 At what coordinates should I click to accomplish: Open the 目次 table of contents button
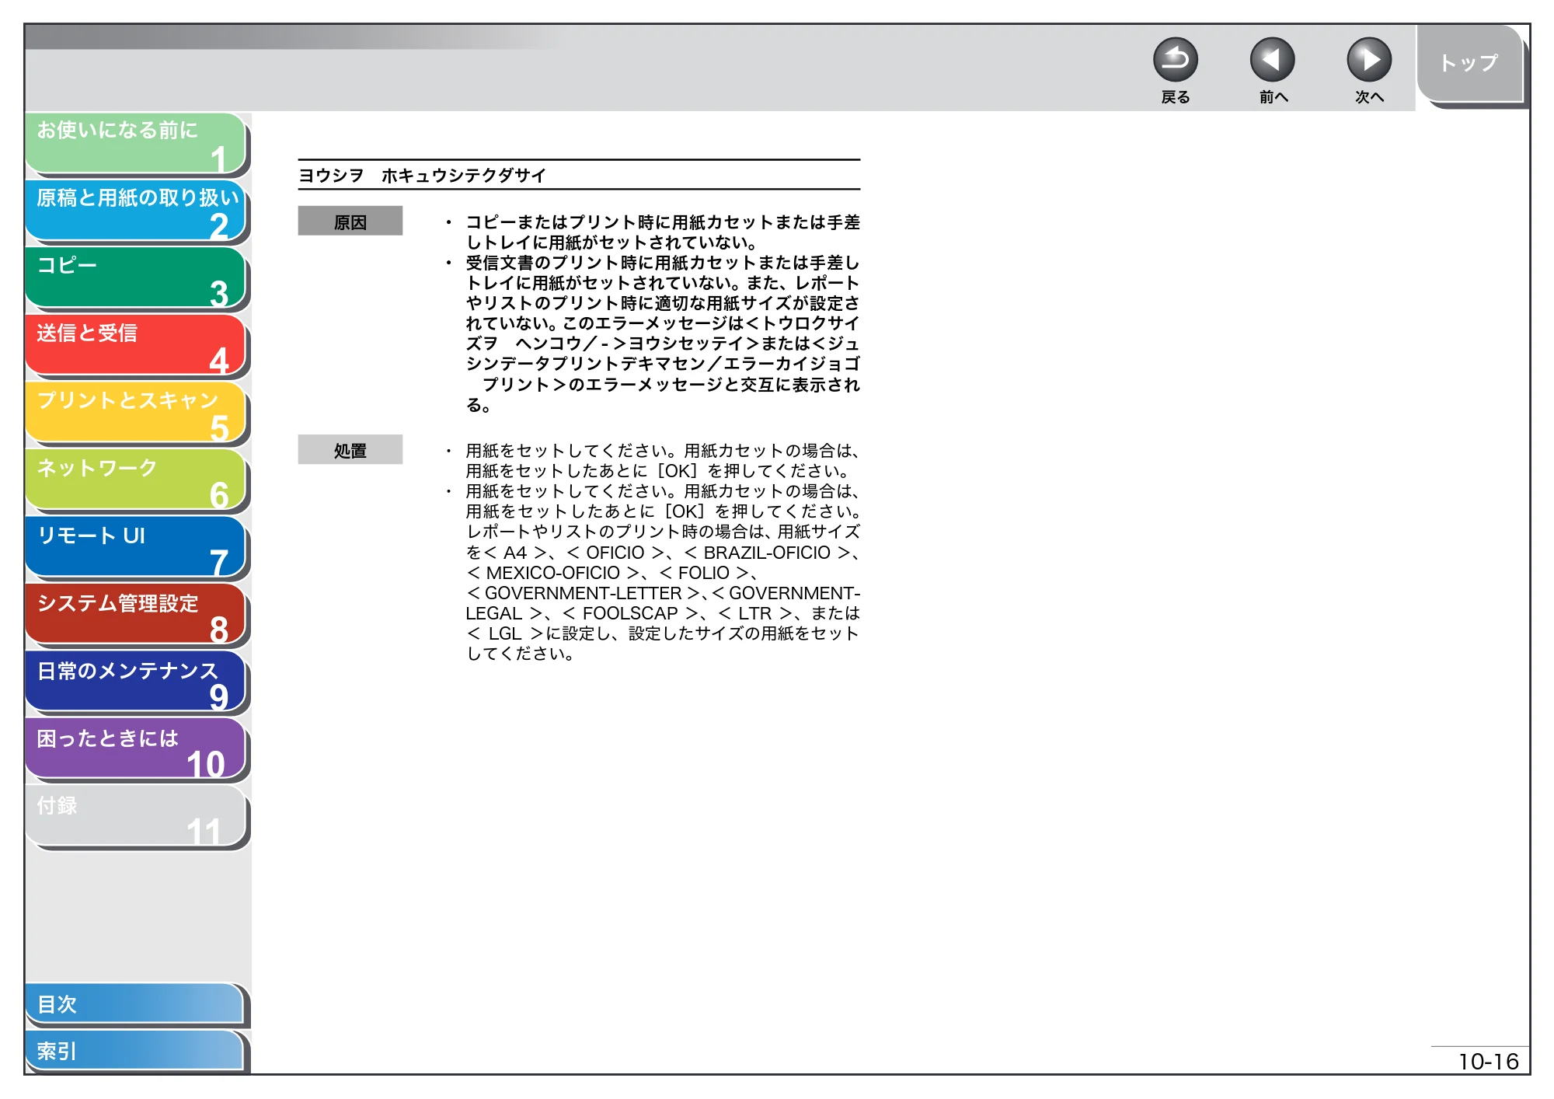click(x=135, y=1004)
